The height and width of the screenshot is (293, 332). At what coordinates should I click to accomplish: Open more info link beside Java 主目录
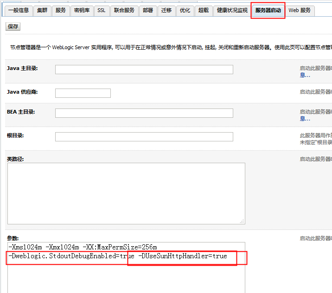pyautogui.click(x=305, y=75)
